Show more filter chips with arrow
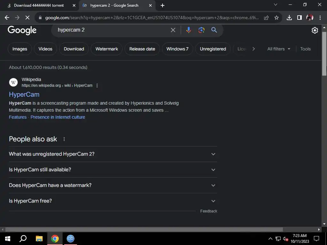The width and height of the screenshot is (327, 245). click(253, 49)
